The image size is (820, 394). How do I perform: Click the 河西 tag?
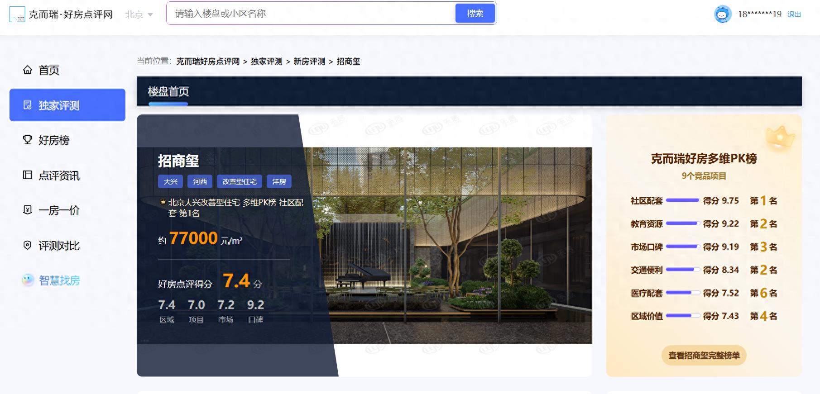tap(200, 181)
